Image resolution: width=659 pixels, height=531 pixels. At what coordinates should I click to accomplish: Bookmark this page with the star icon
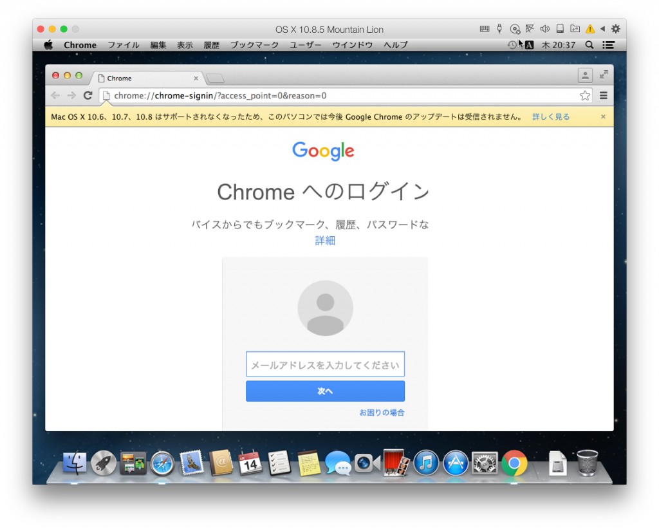click(584, 95)
